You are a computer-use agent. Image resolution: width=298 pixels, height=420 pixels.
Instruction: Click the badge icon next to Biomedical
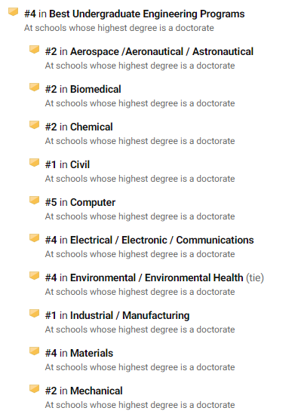(x=34, y=87)
